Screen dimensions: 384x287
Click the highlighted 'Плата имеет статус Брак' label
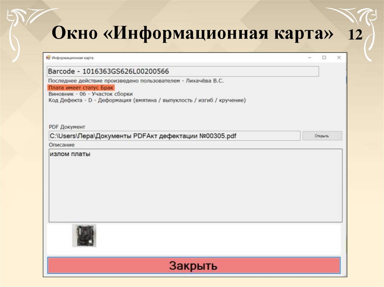pyautogui.click(x=81, y=88)
